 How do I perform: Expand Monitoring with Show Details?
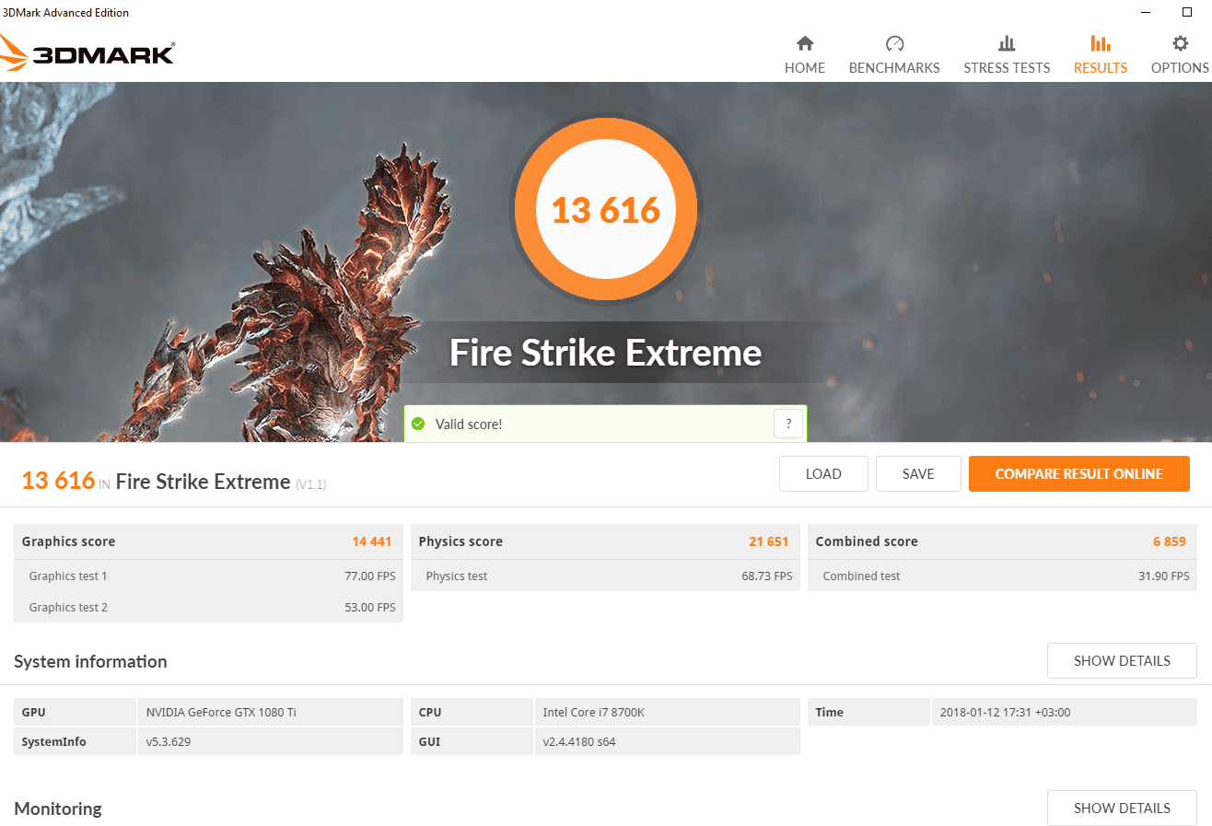(1122, 808)
